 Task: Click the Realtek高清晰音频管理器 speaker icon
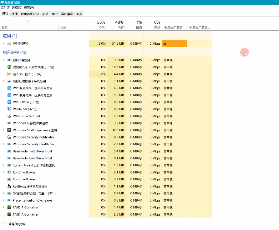tap(9, 186)
